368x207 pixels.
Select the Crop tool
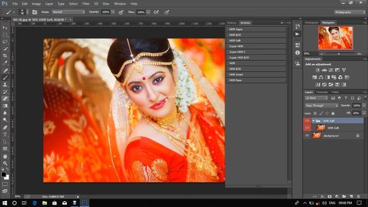tap(5, 56)
